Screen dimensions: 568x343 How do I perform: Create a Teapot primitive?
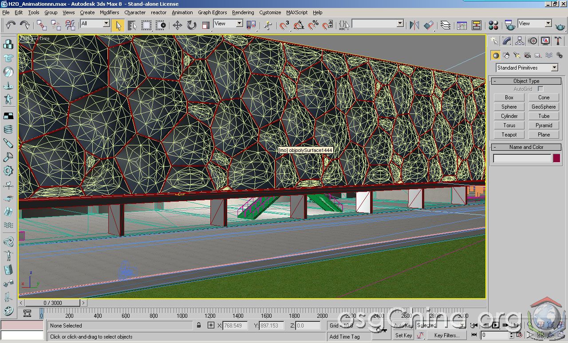click(x=509, y=135)
